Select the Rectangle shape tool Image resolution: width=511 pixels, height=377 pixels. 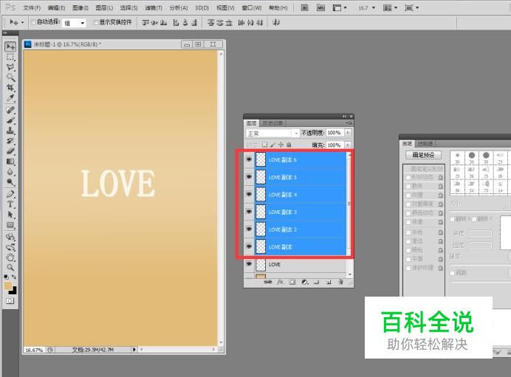click(10, 225)
